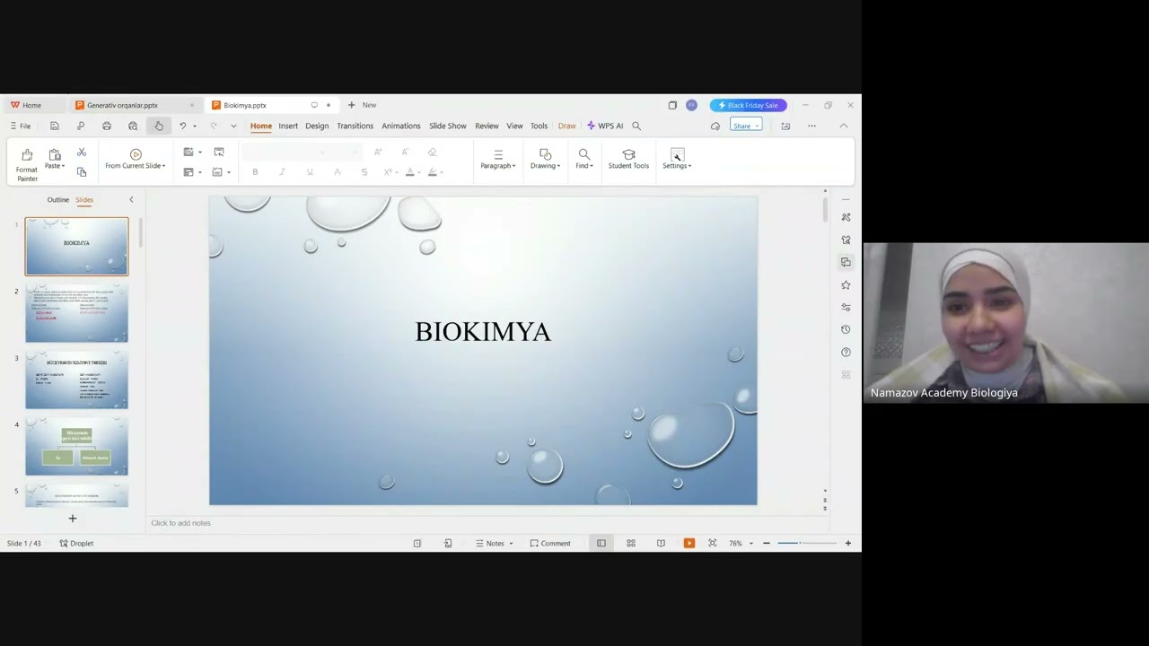Viewport: 1149px width, 646px height.
Task: Open the WPS AI button
Action: [x=605, y=127]
